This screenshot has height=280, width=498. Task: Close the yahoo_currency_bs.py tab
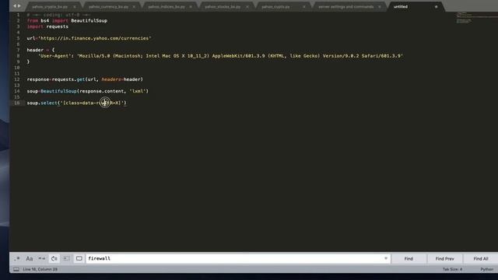click(134, 7)
